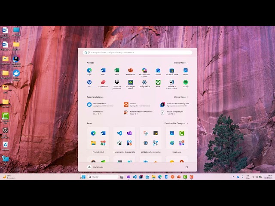Open the ESP language indicator
This screenshot has height=206, width=275.
click(248, 177)
